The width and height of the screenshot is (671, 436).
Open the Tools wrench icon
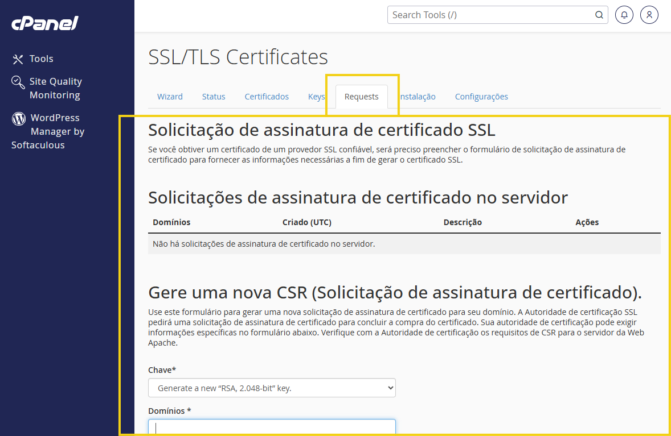[18, 59]
